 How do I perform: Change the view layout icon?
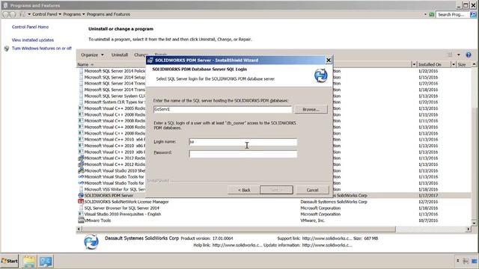(x=449, y=55)
